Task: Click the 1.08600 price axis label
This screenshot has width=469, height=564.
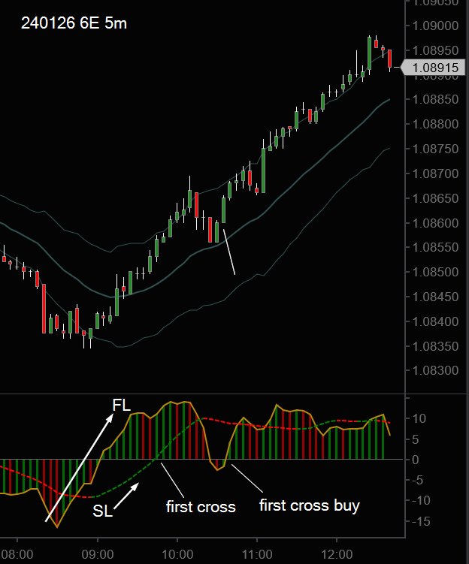Action: point(435,223)
